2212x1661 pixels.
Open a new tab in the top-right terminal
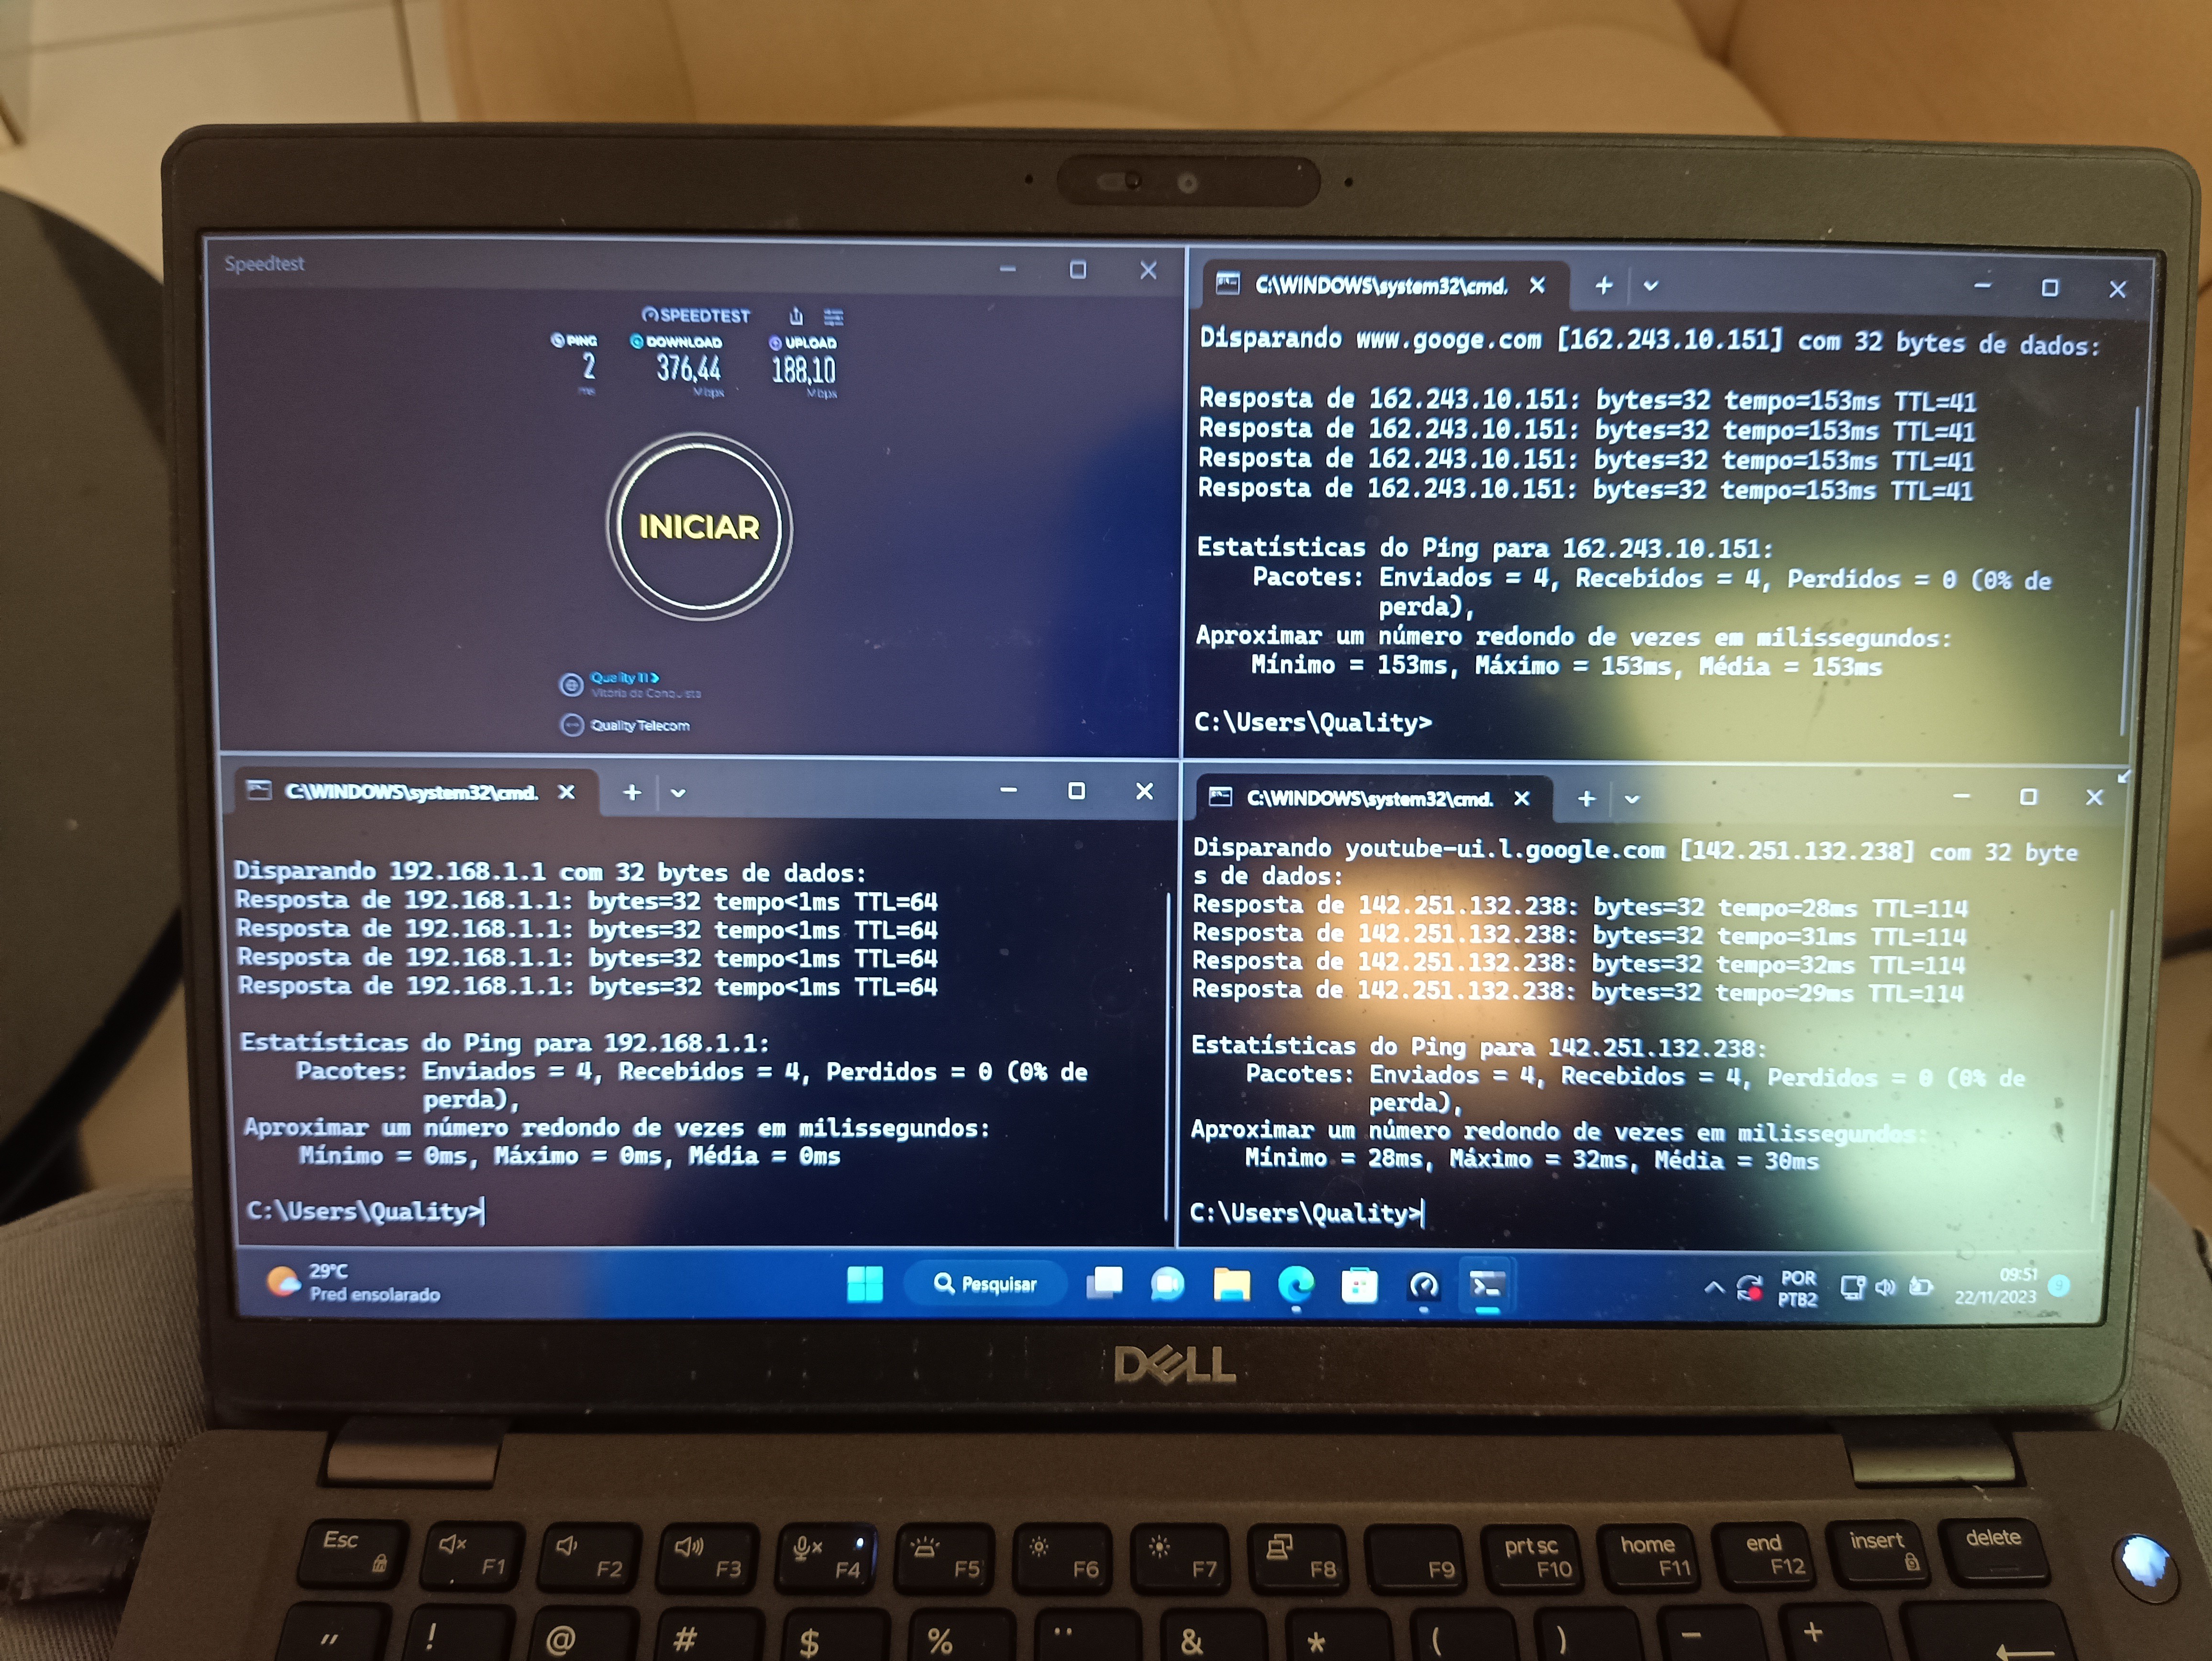point(1604,286)
